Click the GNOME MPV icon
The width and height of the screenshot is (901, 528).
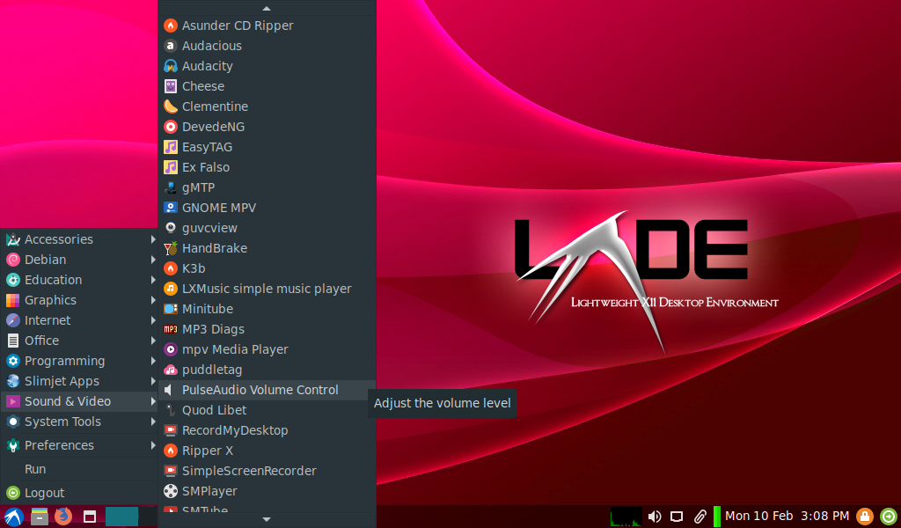tap(171, 208)
